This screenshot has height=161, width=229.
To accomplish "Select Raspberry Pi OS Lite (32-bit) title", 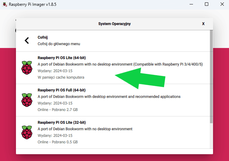I will pos(61,123).
